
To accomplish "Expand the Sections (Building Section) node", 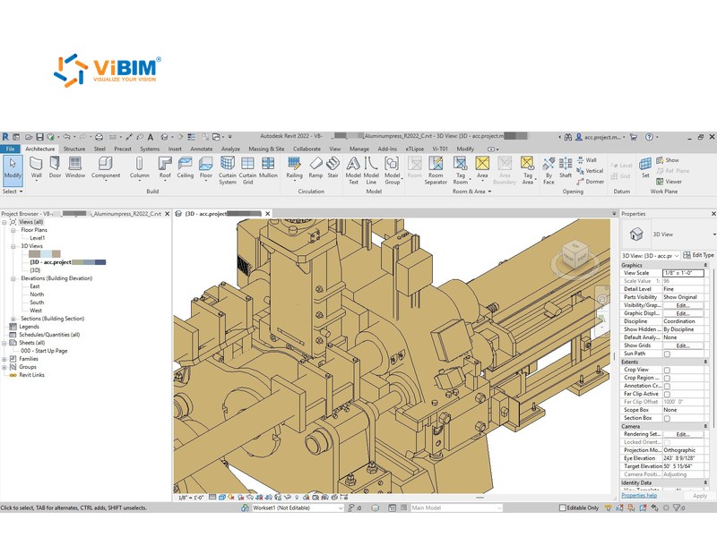I will [x=13, y=319].
